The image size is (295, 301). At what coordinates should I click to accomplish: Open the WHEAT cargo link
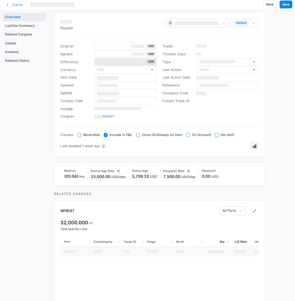click(108, 116)
